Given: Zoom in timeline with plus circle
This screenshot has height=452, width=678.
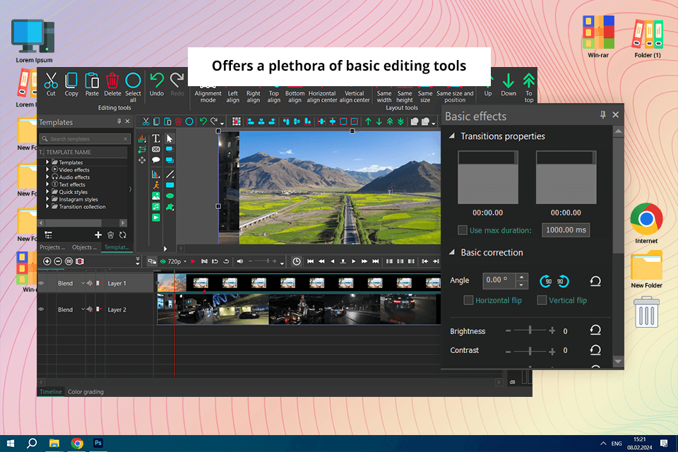Looking at the screenshot, I should click(47, 261).
